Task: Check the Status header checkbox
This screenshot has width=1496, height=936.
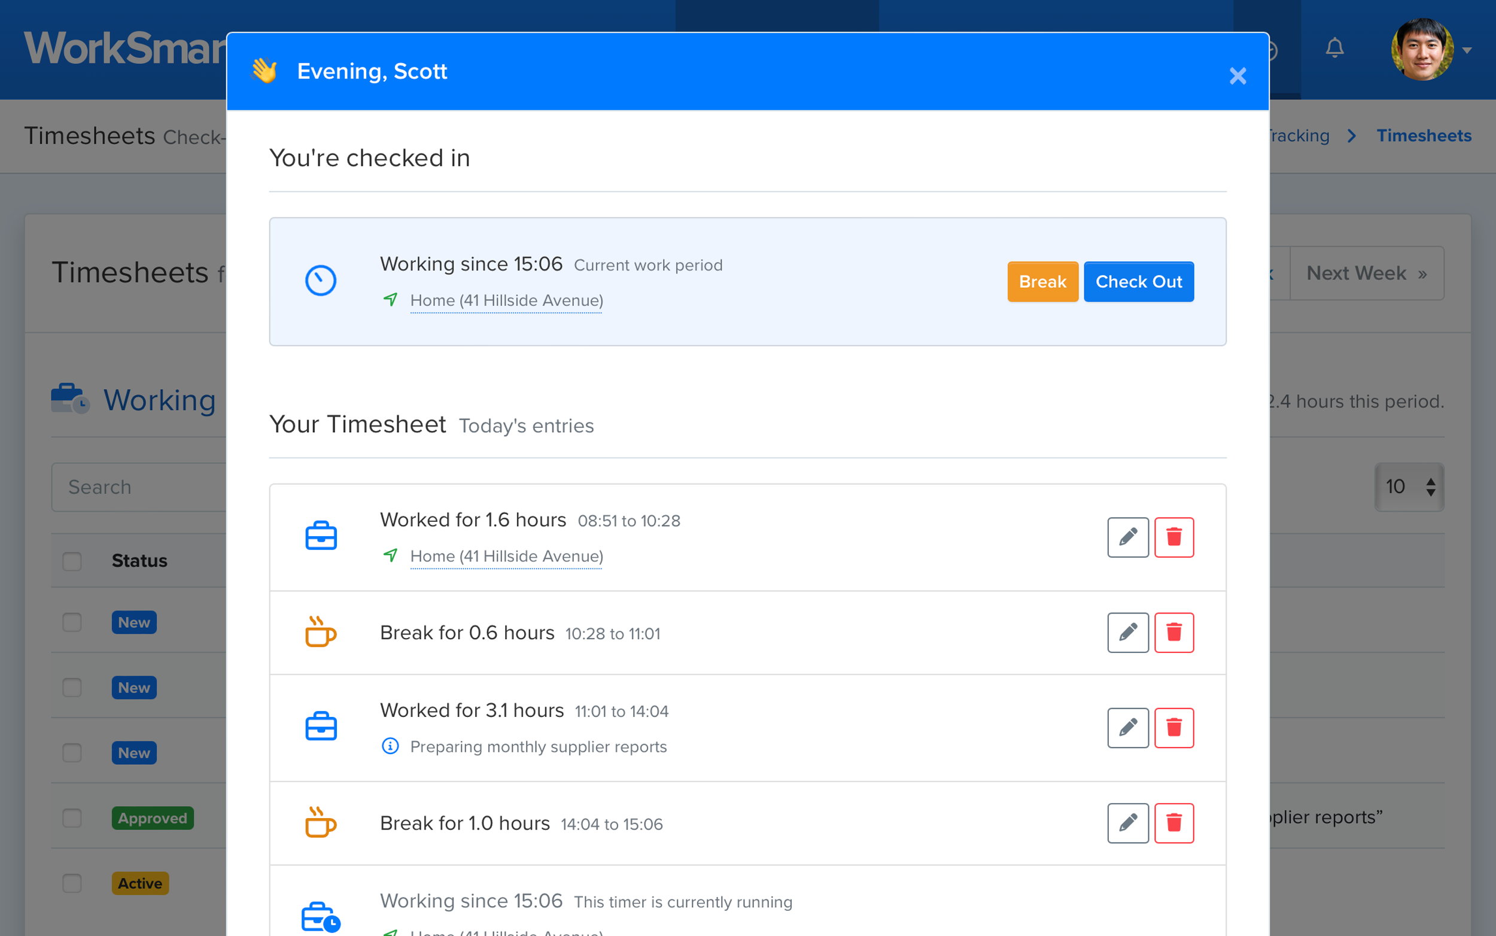Action: [71, 561]
